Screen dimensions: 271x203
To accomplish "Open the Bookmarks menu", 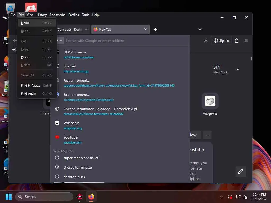I will pos(57,15).
